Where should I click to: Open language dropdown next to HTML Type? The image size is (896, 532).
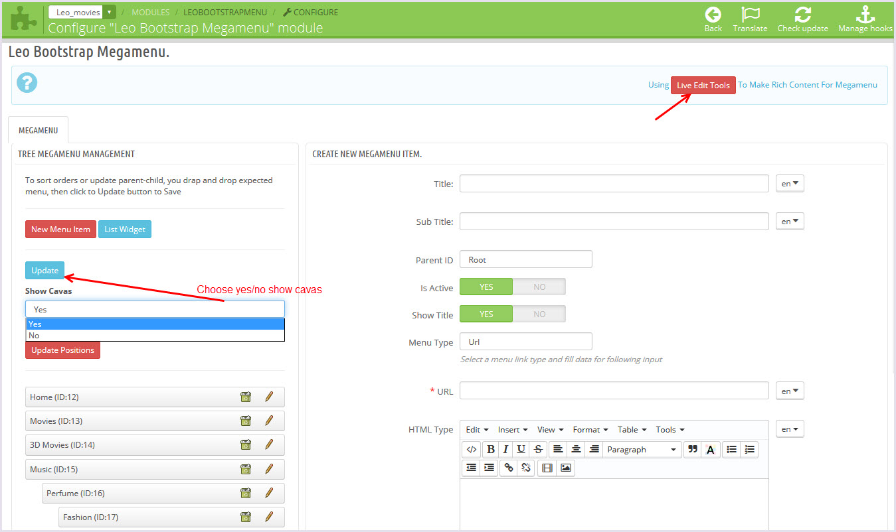(x=790, y=429)
